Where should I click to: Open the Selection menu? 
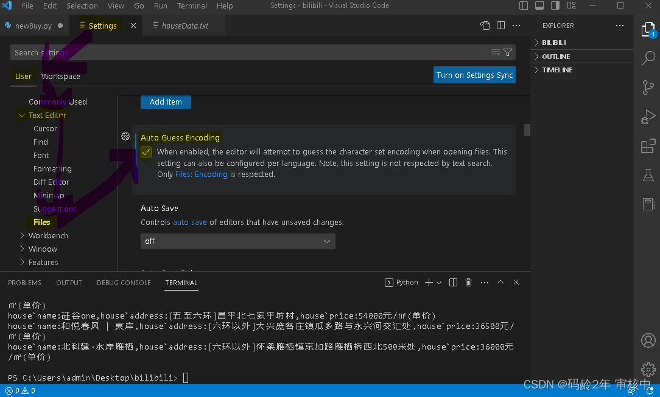pos(82,6)
